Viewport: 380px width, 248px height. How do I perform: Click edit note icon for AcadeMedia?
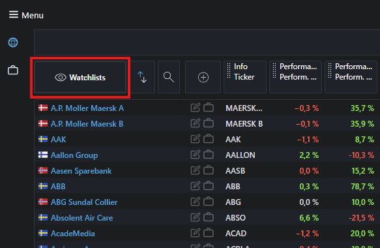196,233
